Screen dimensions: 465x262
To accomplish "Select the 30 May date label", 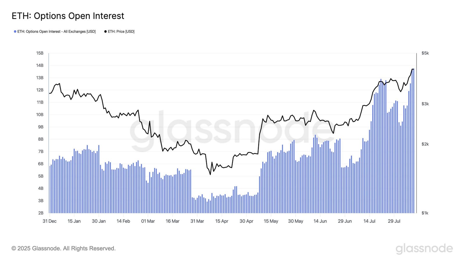I will point(296,221).
